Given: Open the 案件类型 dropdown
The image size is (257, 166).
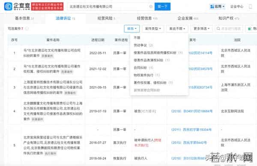Looking at the screenshot, I should tap(153, 29).
